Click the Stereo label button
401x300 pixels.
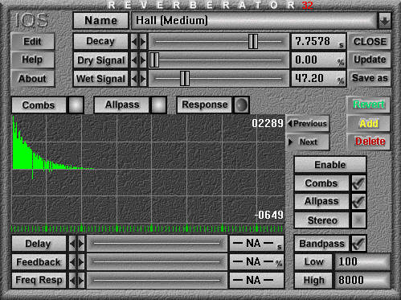[321, 220]
